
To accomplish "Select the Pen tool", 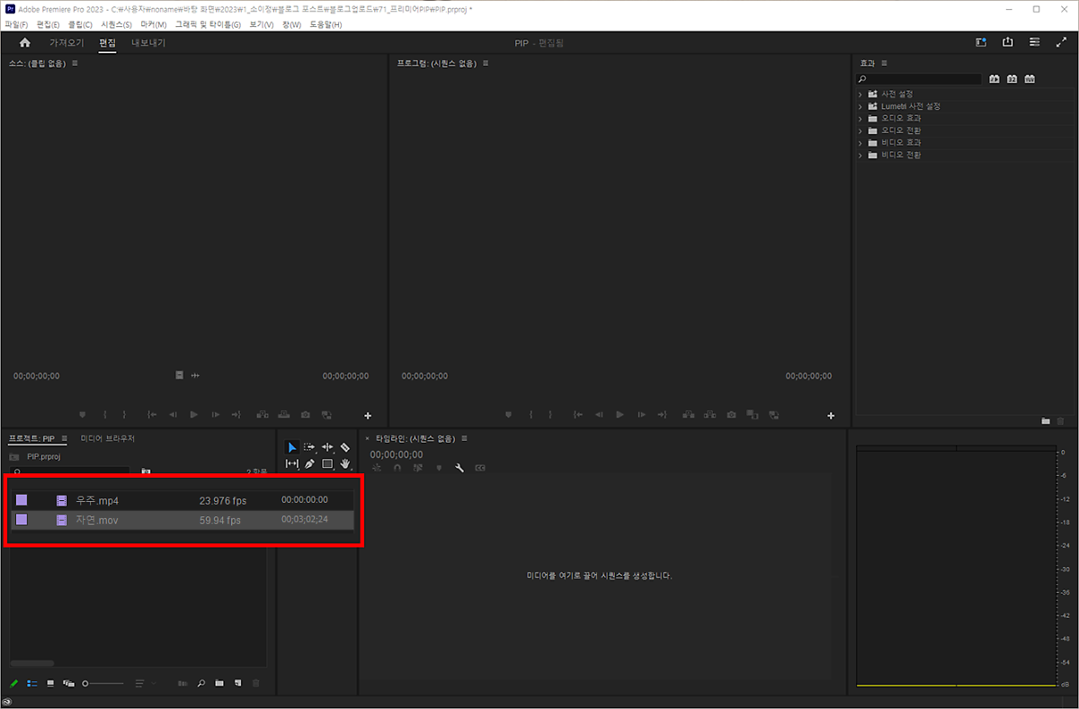I will tap(309, 464).
